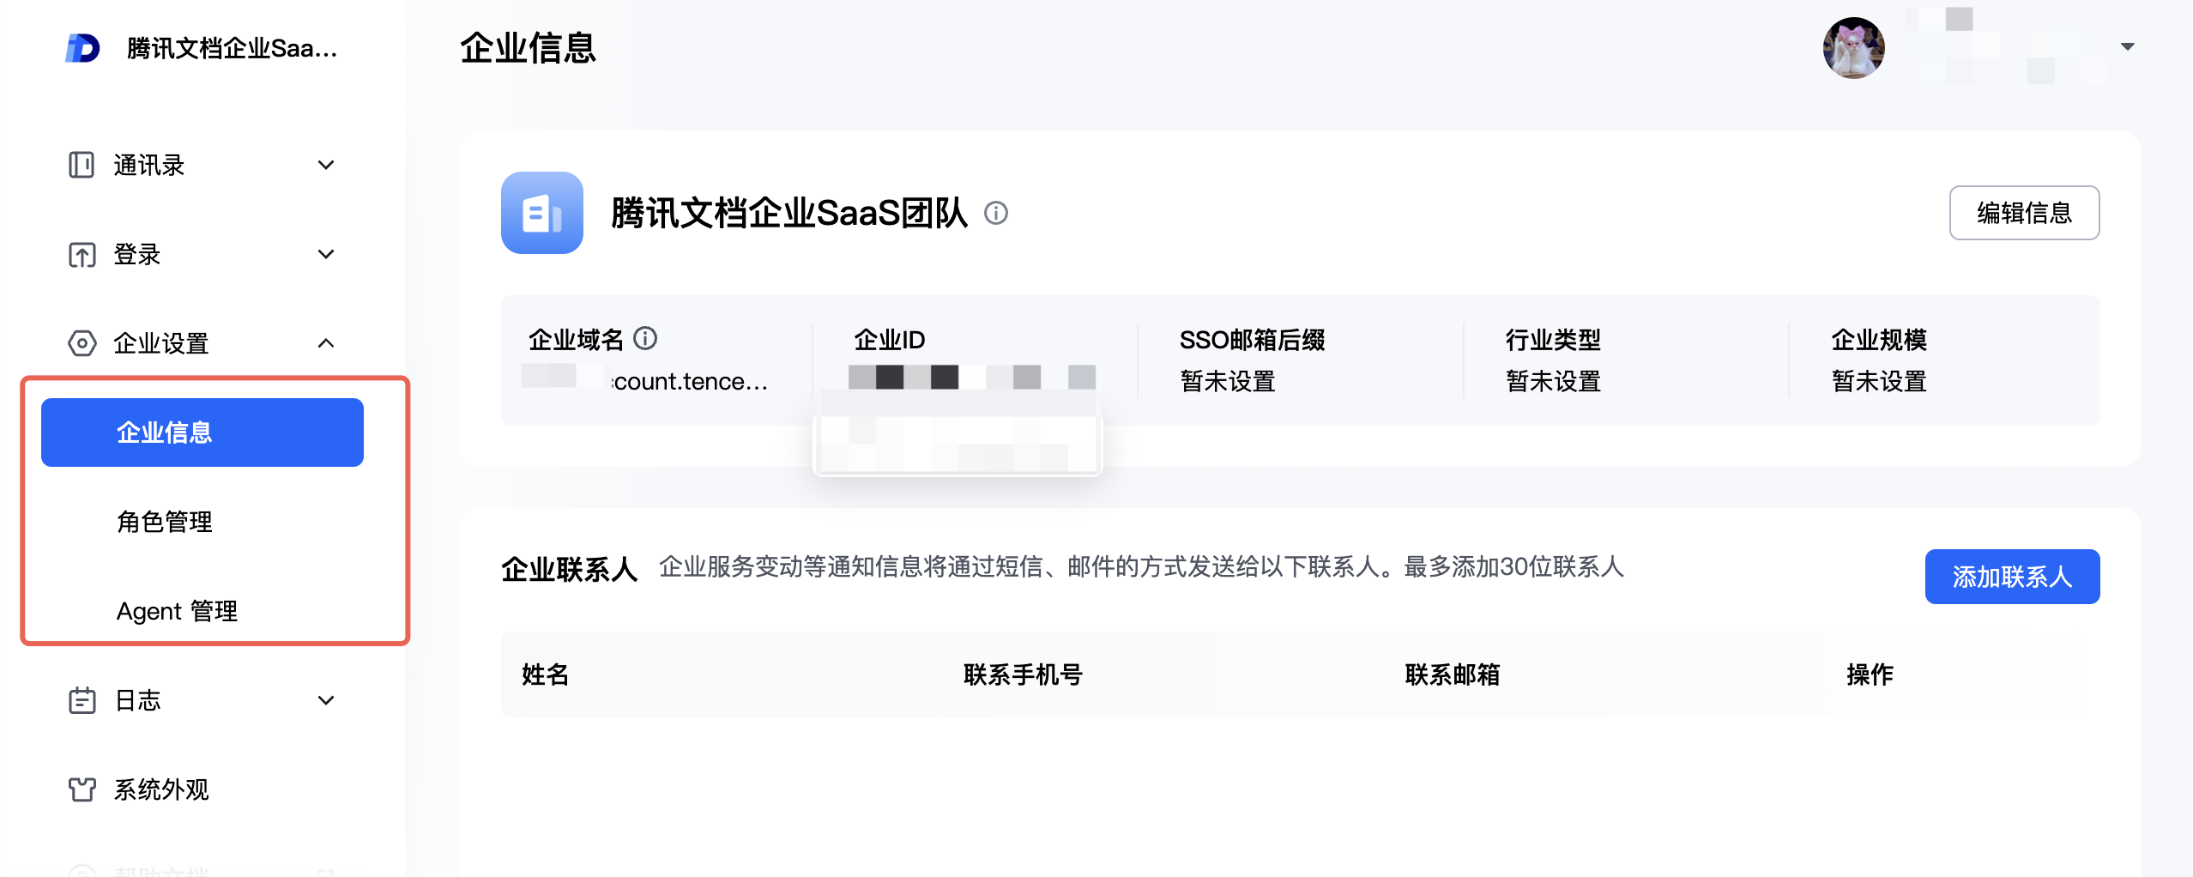This screenshot has height=877, width=2193.
Task: Click the 登录 login icon
Action: click(x=82, y=255)
